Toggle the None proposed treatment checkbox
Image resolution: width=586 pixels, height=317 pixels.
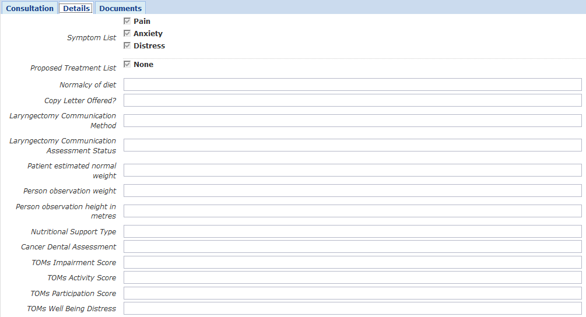coord(127,64)
